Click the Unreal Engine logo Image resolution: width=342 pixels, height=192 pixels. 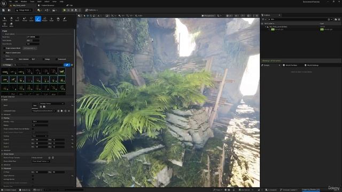tap(4, 3)
